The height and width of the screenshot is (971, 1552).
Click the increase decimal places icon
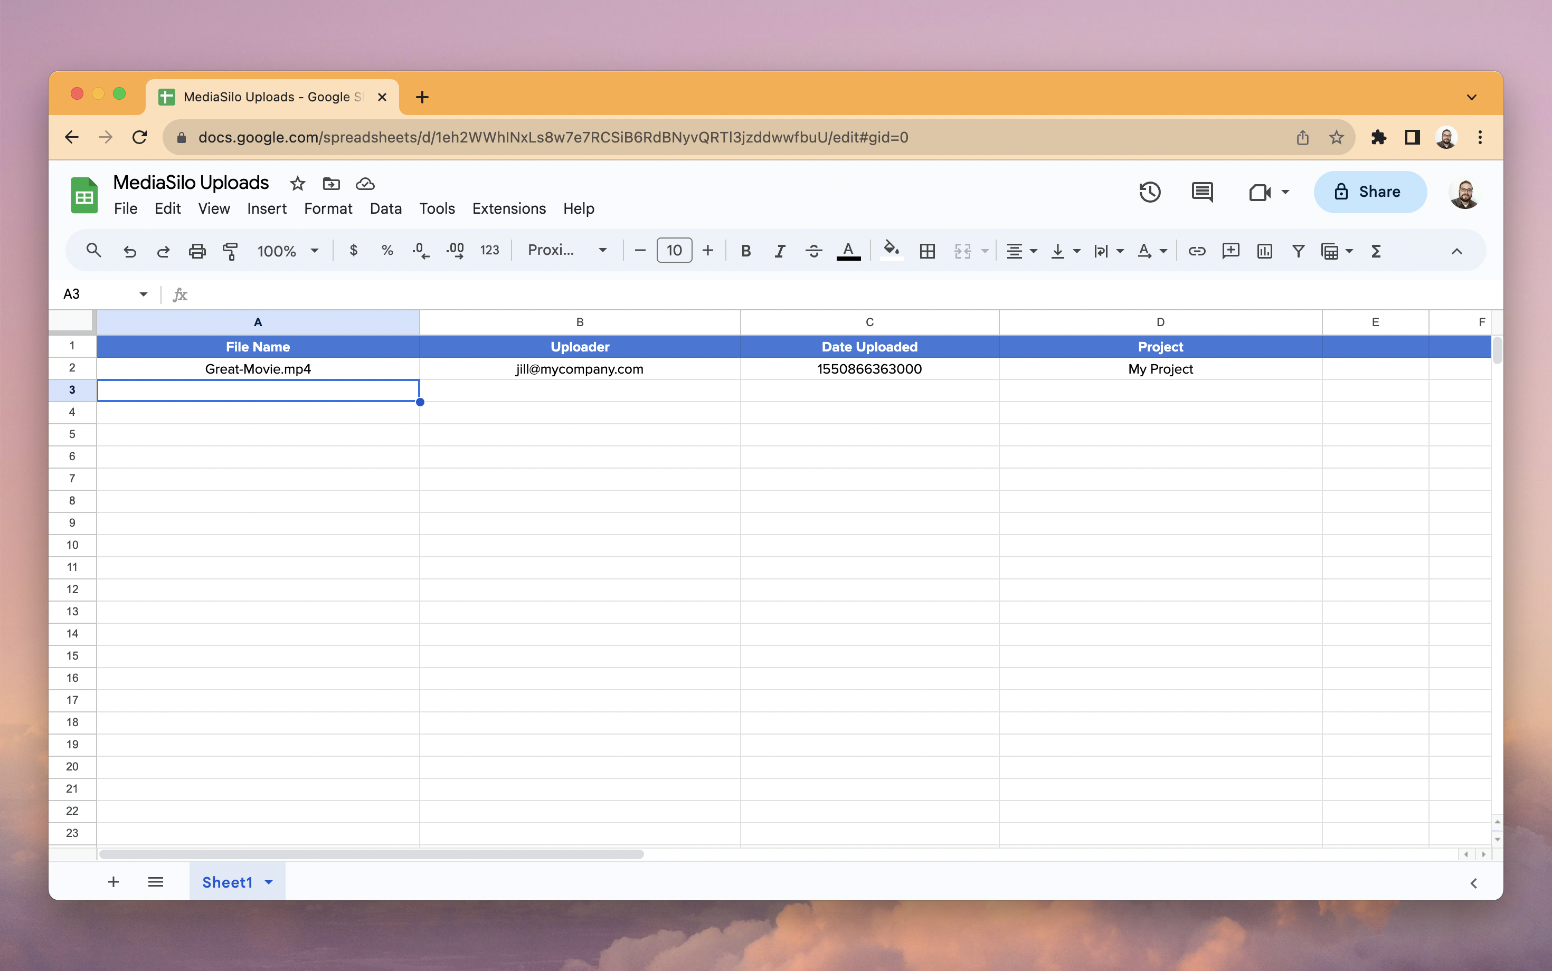(456, 251)
